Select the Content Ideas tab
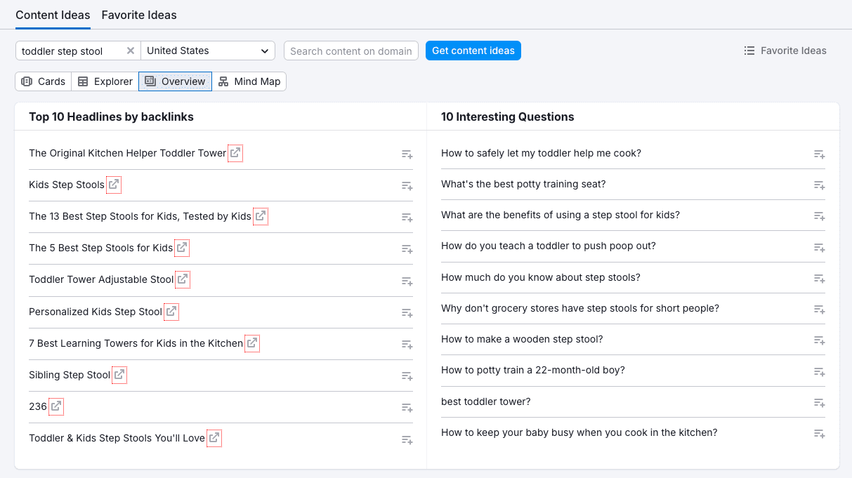The image size is (852, 478). [x=53, y=15]
